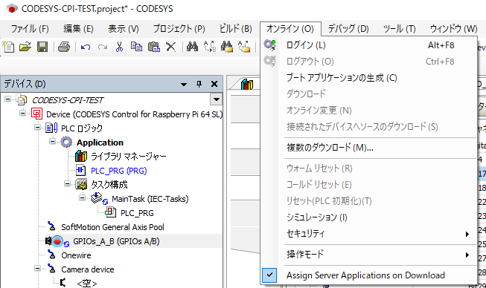486x288 pixels.
Task: Click the Print toolbar icon
Action: [x=64, y=47]
